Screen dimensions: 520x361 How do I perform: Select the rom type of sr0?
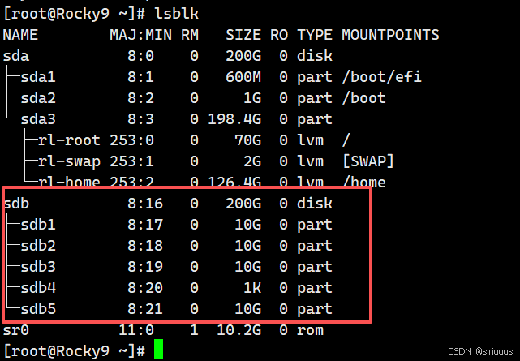pyautogui.click(x=310, y=330)
